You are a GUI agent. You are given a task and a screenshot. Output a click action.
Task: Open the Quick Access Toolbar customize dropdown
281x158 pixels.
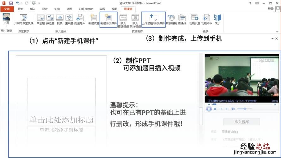[39, 3]
